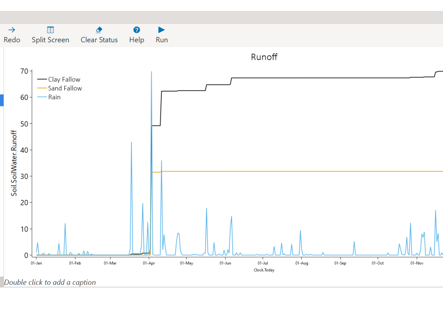Click the Clock.Today axis label
The height and width of the screenshot is (332, 443).
point(264,270)
